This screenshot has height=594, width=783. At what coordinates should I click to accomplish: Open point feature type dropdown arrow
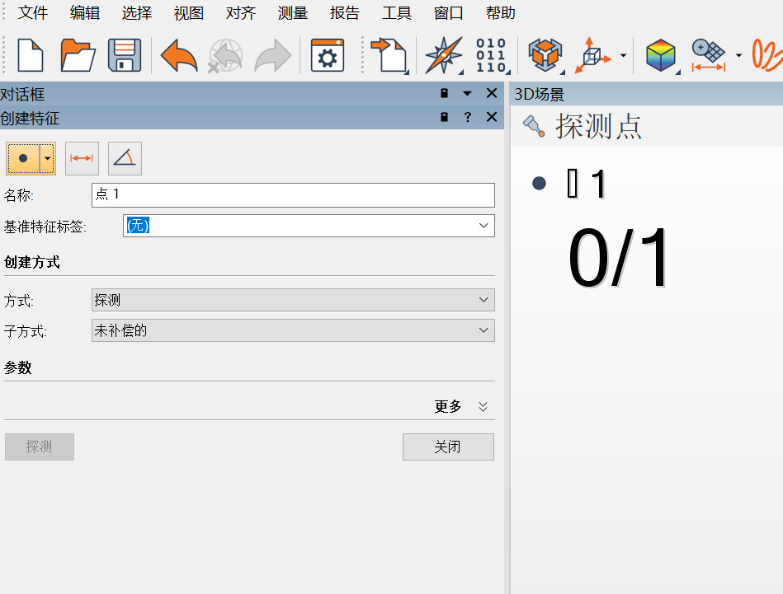(x=47, y=159)
